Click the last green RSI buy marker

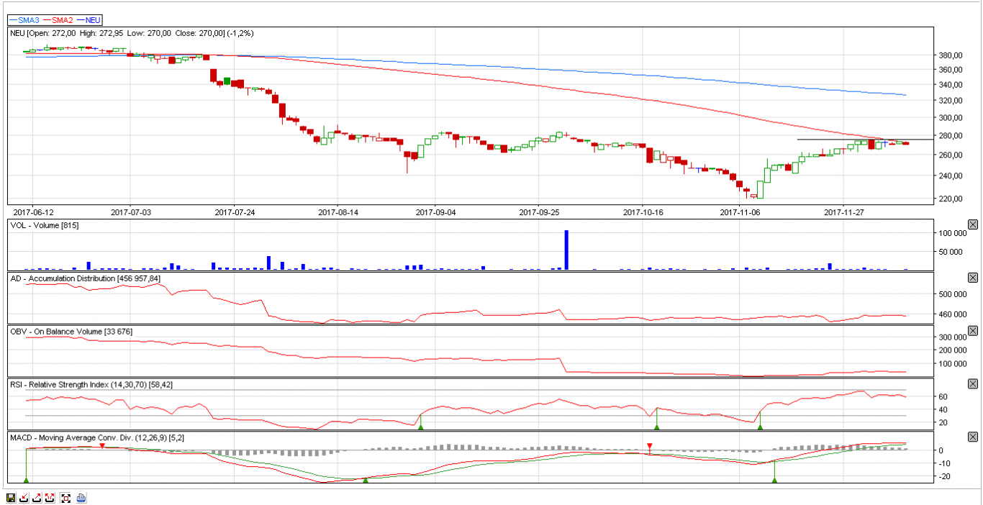pos(760,427)
